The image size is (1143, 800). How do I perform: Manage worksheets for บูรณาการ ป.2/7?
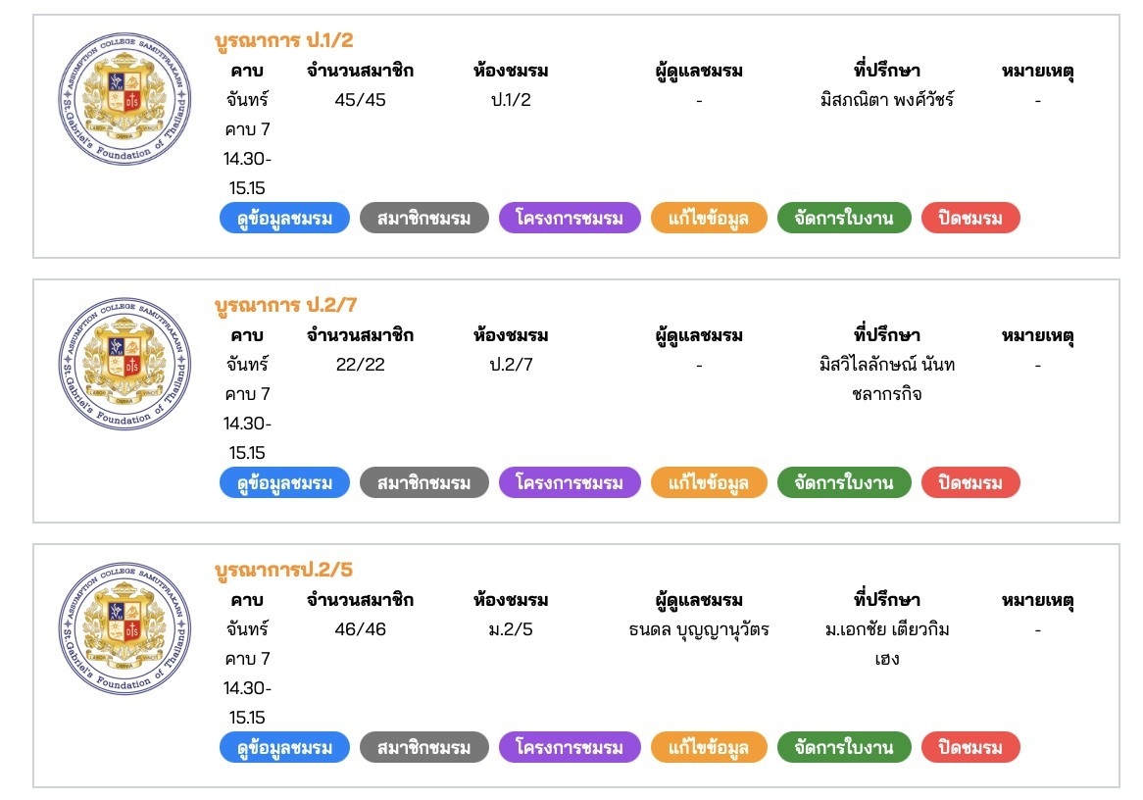[x=844, y=482]
